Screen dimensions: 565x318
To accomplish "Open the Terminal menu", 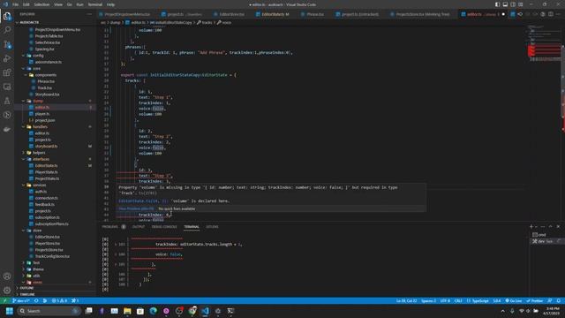I will pyautogui.click(x=94, y=4).
